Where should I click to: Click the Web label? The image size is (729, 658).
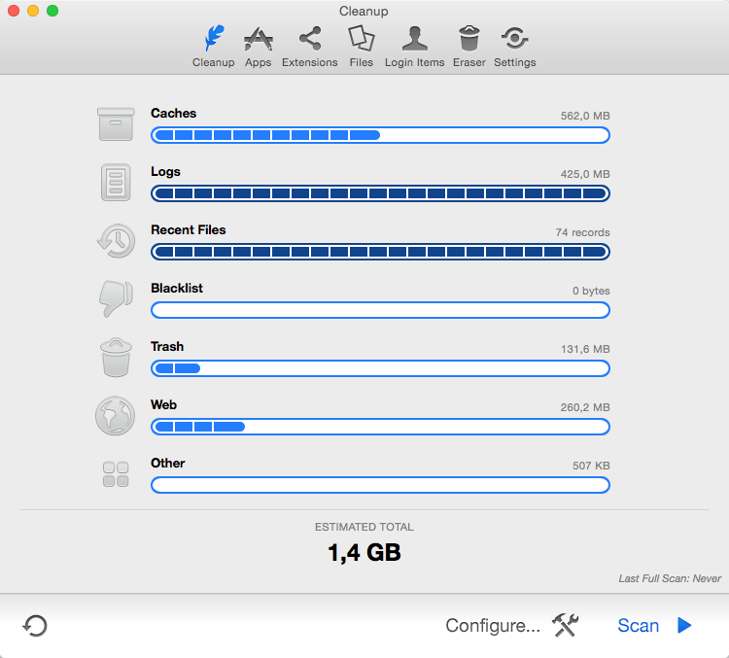coord(163,404)
